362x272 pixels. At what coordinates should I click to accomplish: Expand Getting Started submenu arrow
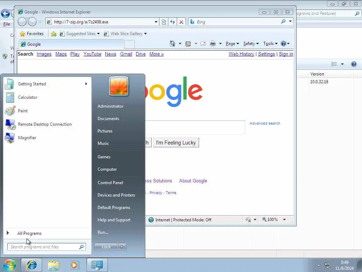click(x=86, y=84)
